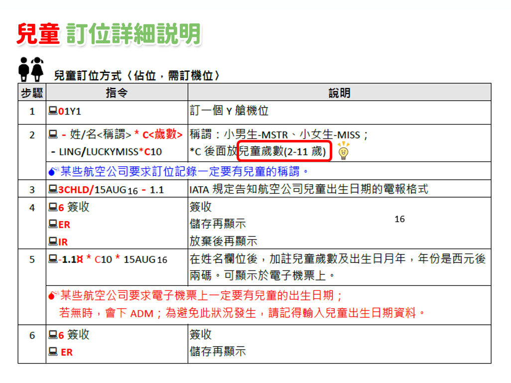Click the 放棄後再顯示 description cell
This screenshot has height=383, width=511.
point(223,242)
